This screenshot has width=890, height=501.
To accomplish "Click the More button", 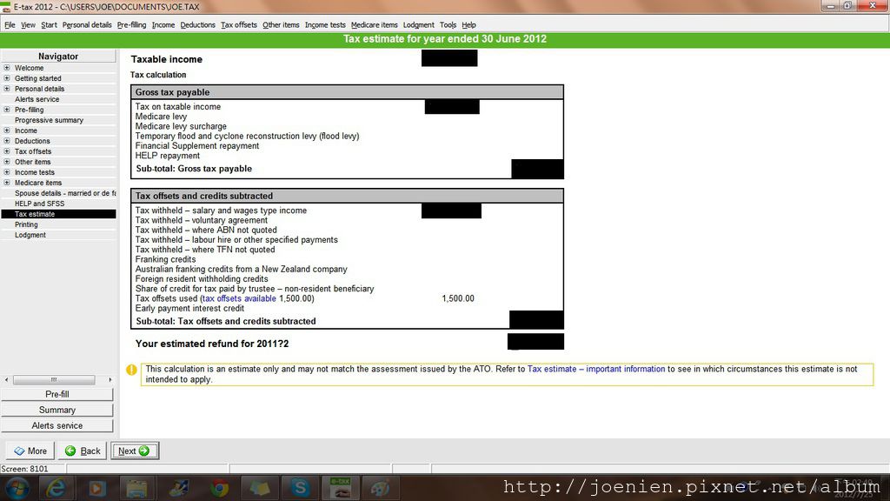I will 30,451.
